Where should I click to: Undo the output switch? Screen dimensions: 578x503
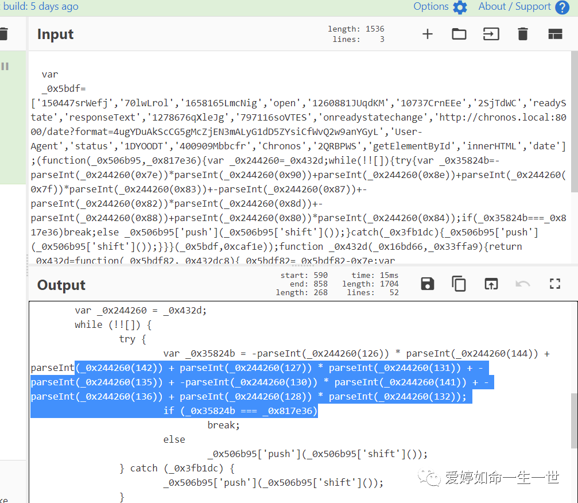click(523, 284)
